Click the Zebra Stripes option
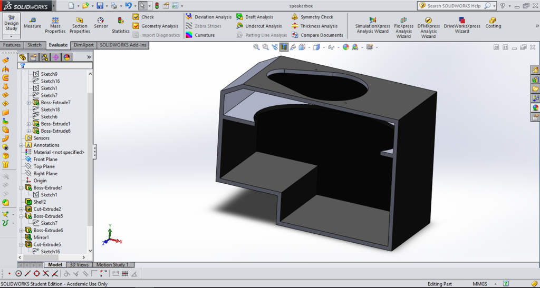 (x=204, y=26)
